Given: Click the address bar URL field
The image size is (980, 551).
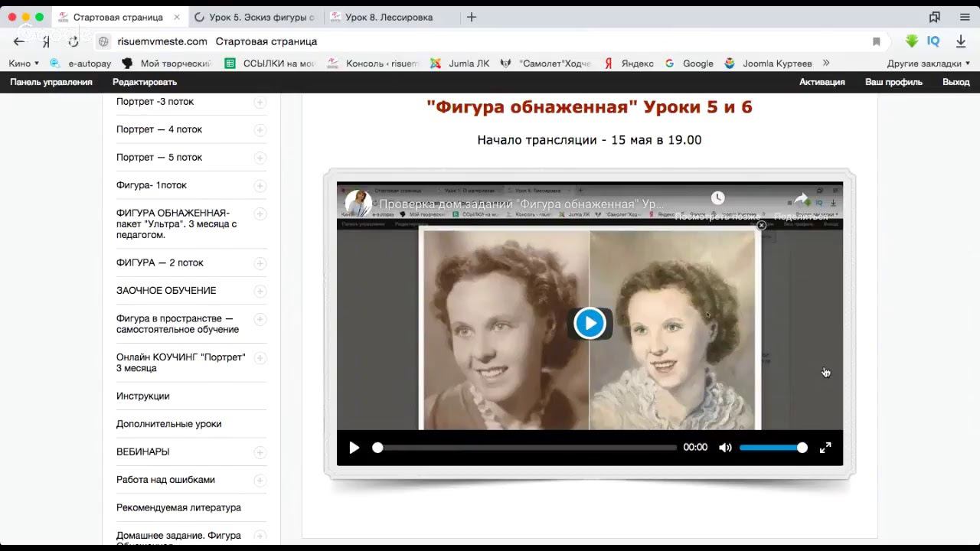Looking at the screenshot, I should [490, 41].
